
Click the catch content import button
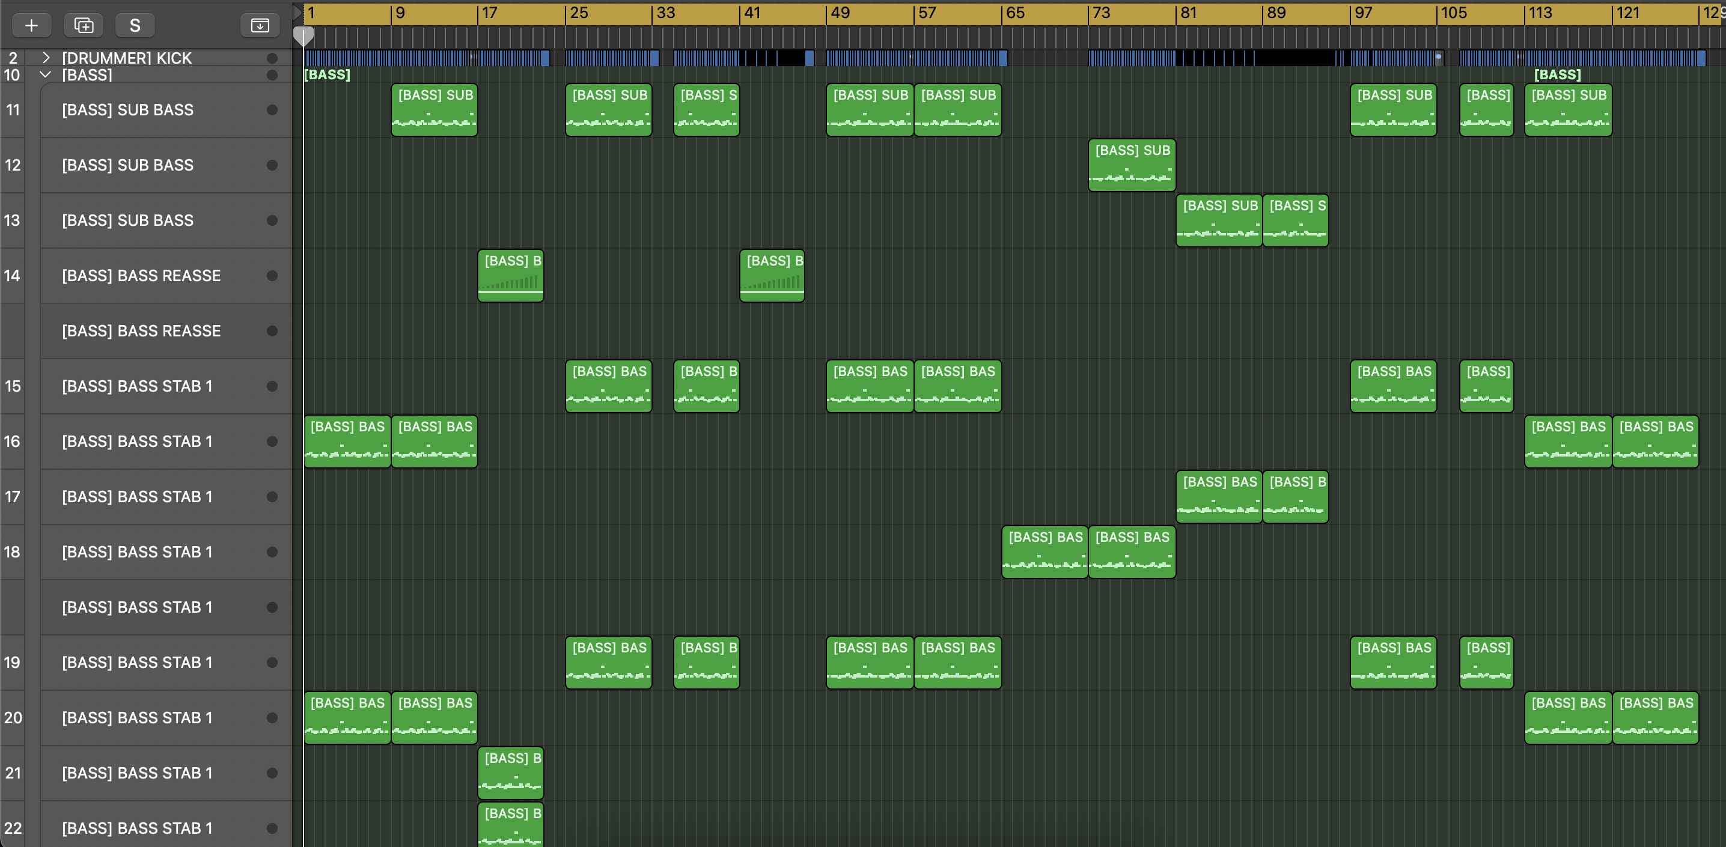point(260,25)
